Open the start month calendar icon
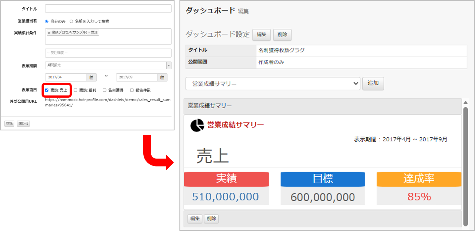The image size is (475, 231). 92,77
